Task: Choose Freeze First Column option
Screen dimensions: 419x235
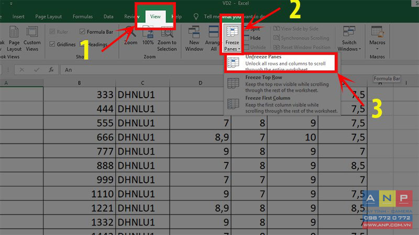Action: pos(282,104)
